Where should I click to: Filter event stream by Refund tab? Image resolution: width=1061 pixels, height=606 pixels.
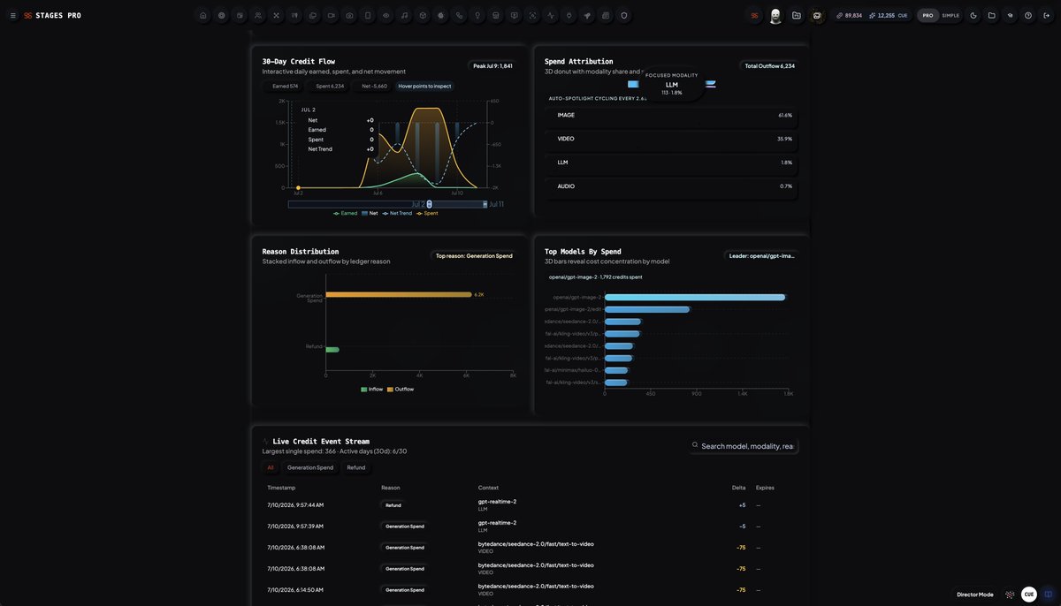coord(356,467)
